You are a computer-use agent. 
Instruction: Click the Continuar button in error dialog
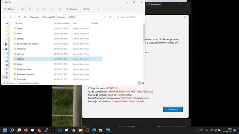point(173,109)
